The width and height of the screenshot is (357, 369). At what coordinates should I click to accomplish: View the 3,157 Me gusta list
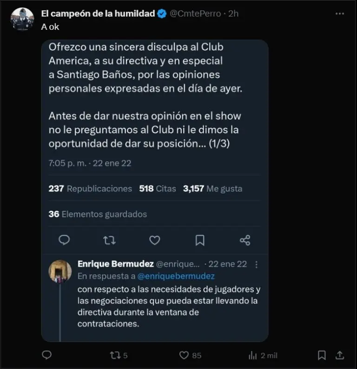212,189
